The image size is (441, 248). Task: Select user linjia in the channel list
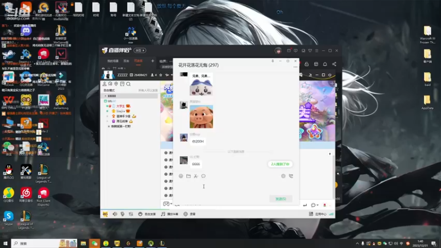(120, 111)
